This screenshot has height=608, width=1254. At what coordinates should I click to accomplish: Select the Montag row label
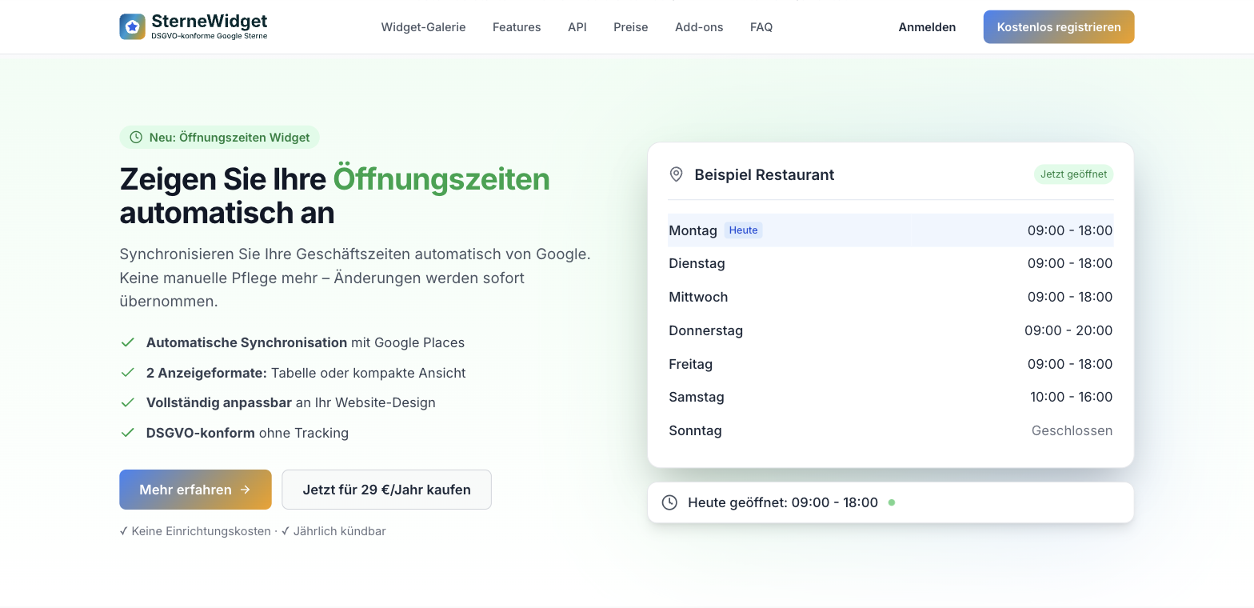(x=693, y=230)
